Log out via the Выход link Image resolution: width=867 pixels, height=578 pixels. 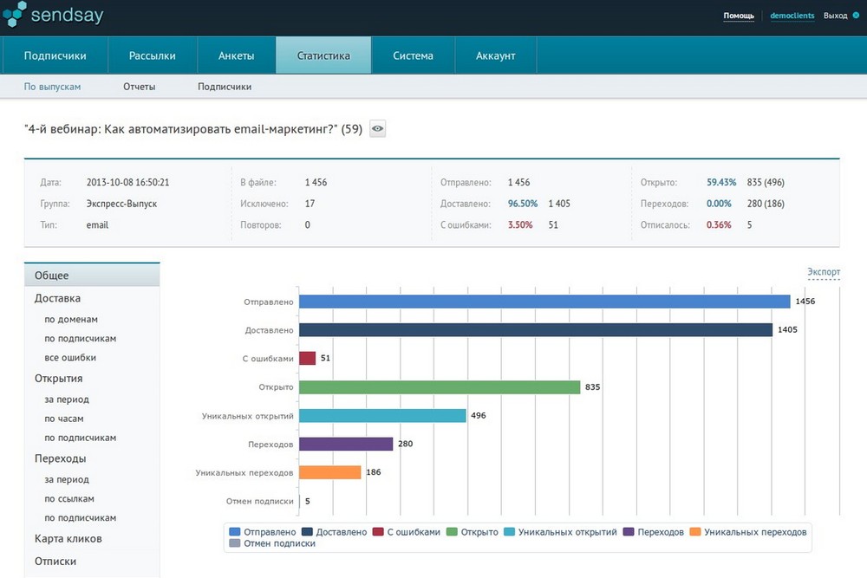point(836,16)
